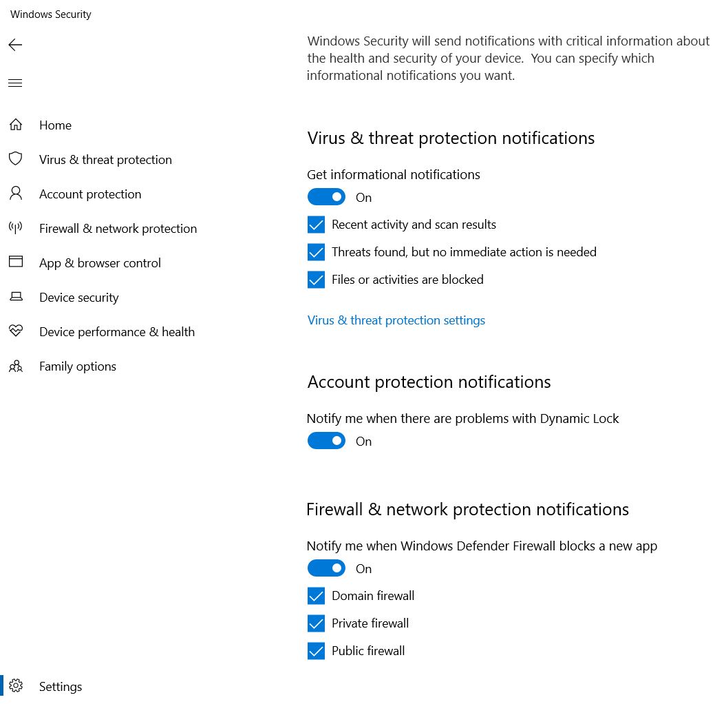The height and width of the screenshot is (704, 726).
Task: Toggle Windows Defender Firewall blocks notification switch
Action: (326, 568)
